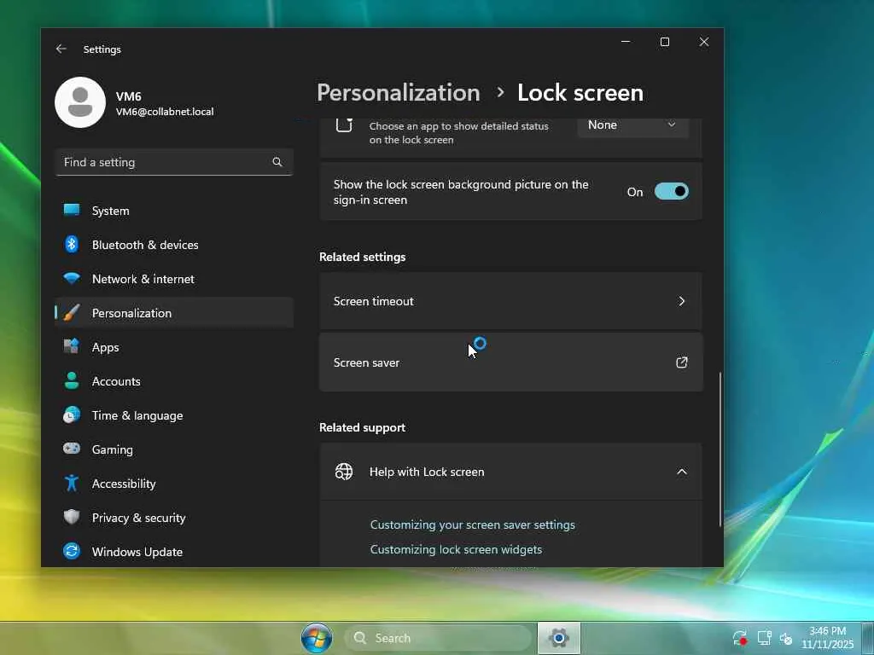Click the external link icon on Screen saver
Viewport: 874px width, 655px height.
[x=682, y=362]
